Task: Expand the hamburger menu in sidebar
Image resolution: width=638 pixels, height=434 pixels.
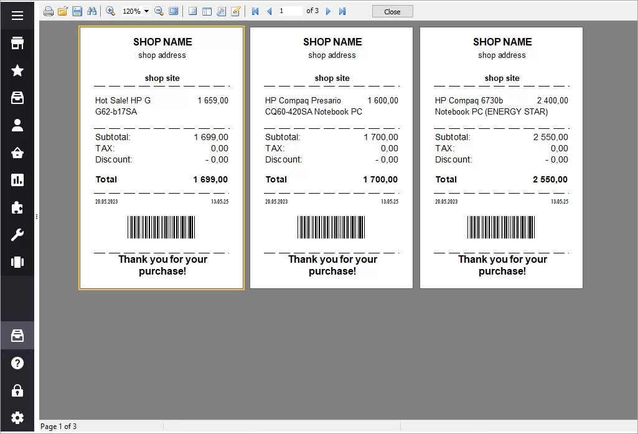Action: (x=17, y=16)
